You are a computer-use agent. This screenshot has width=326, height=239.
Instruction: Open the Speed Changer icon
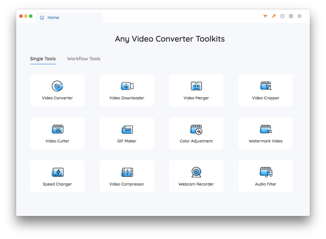click(x=58, y=172)
